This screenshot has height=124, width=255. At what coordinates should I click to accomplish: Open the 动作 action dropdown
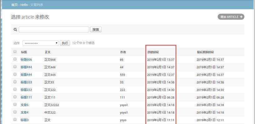click(41, 43)
